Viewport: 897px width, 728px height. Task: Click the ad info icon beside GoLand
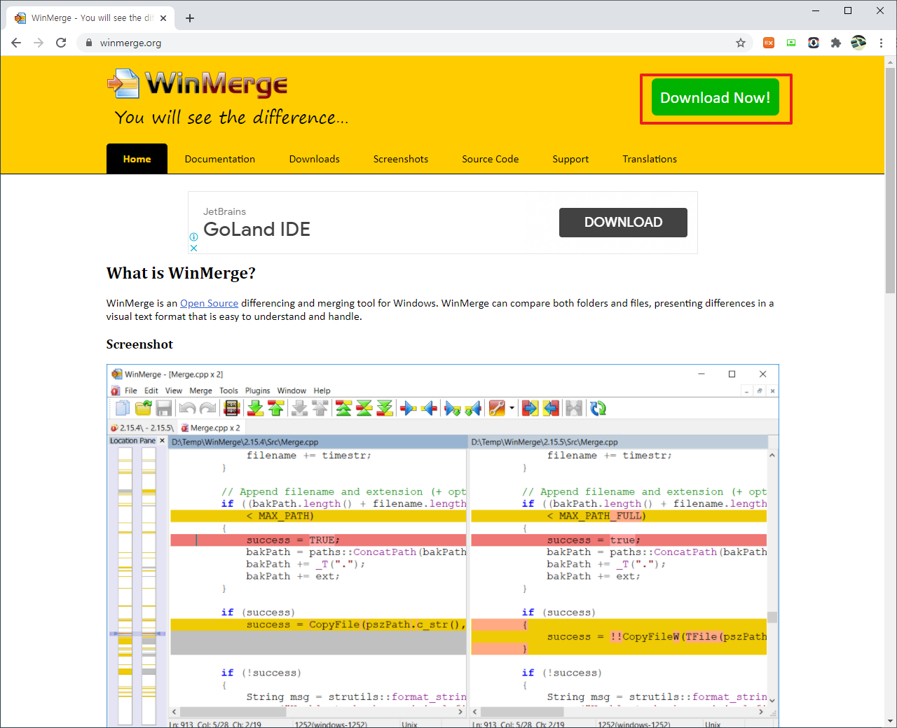[194, 237]
